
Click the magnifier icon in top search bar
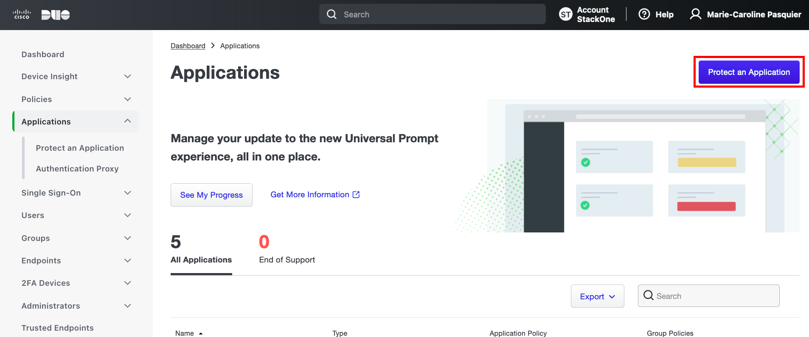click(331, 14)
